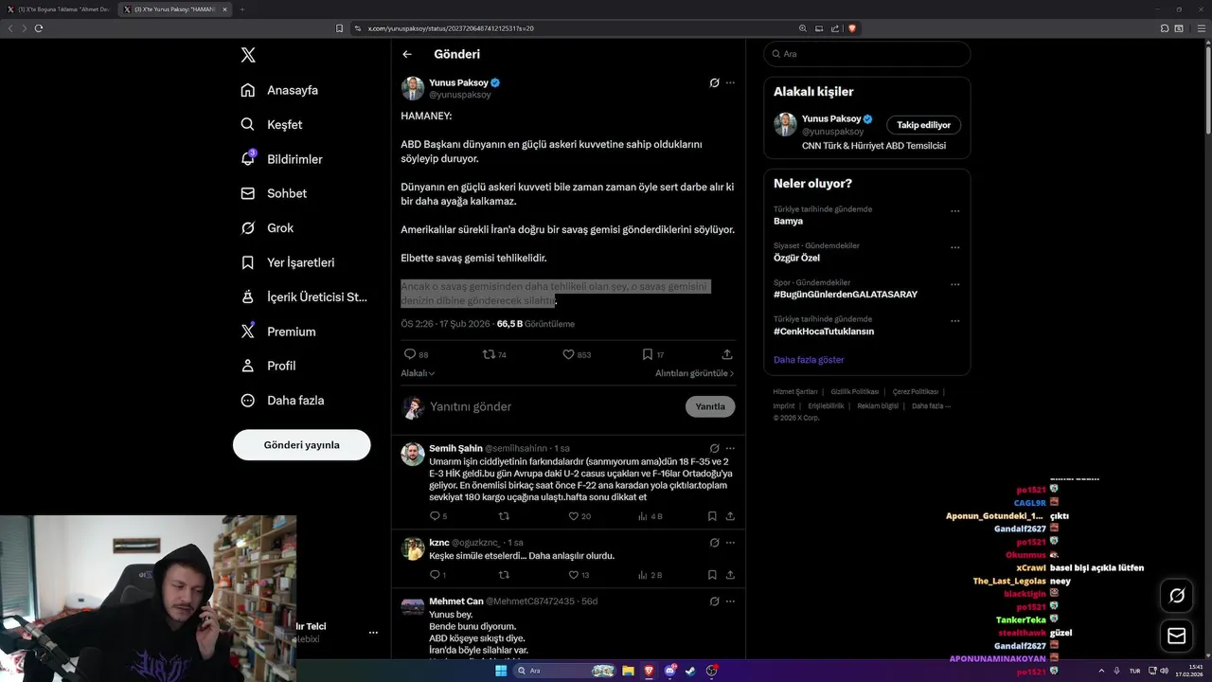The image size is (1212, 682).
Task: Open more options for #CenkHocaTutuklansın trend
Action: (954, 321)
